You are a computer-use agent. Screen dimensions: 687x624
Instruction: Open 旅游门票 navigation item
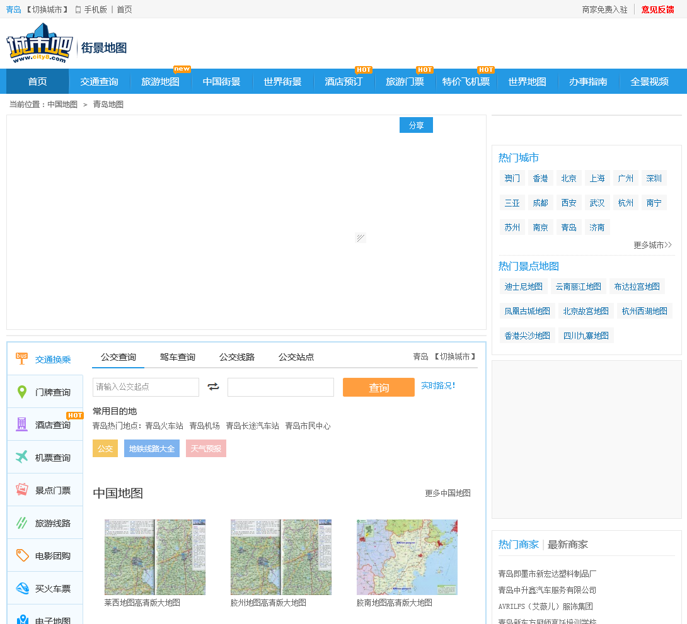(x=405, y=81)
